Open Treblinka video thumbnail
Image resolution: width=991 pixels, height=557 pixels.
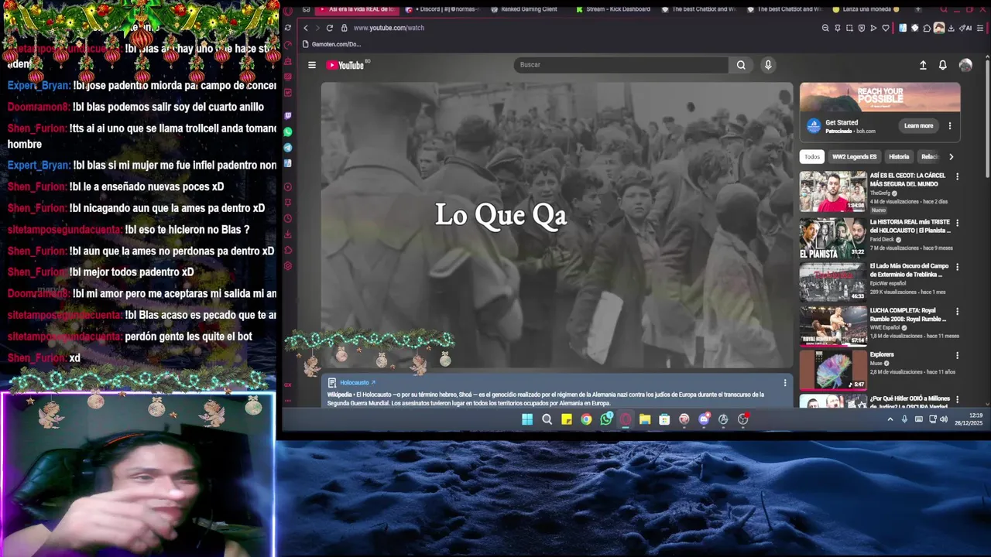tap(833, 282)
